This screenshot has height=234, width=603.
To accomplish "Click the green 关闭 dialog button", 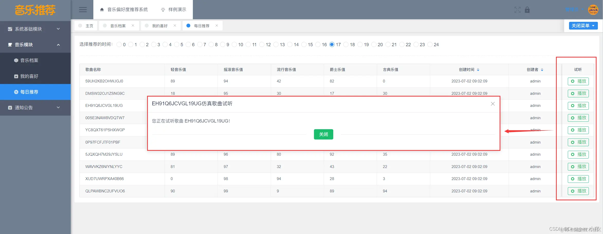I will click(x=323, y=134).
